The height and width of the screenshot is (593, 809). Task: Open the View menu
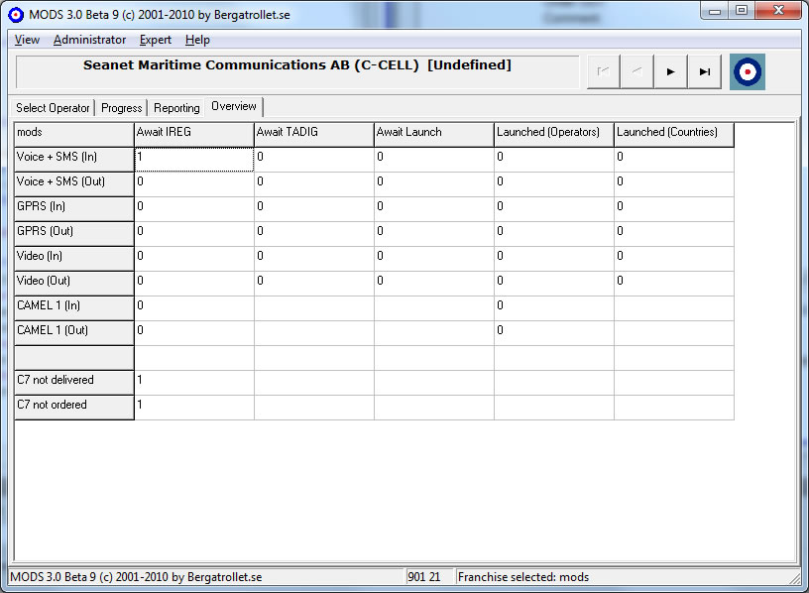27,40
